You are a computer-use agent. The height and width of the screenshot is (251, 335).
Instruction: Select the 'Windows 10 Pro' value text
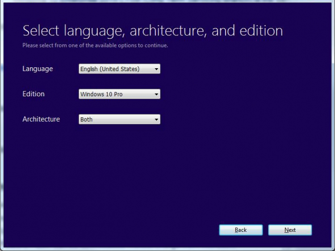click(x=101, y=95)
